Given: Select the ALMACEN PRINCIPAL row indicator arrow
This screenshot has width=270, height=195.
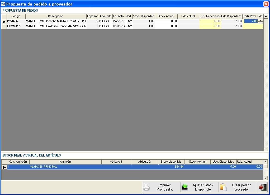Looking at the screenshot, I should 4,167.
